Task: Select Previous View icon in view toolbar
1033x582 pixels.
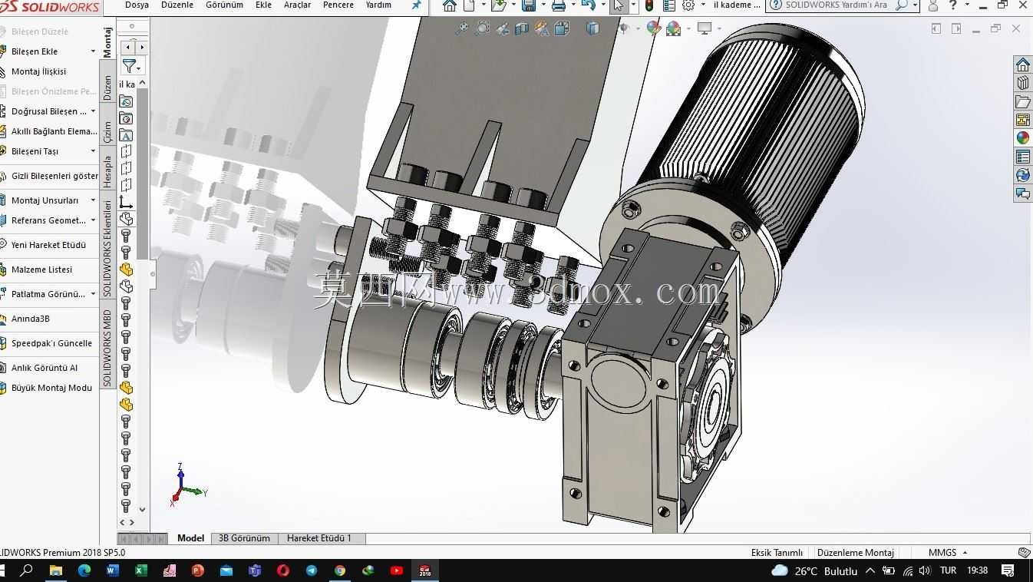Action: pos(502,28)
